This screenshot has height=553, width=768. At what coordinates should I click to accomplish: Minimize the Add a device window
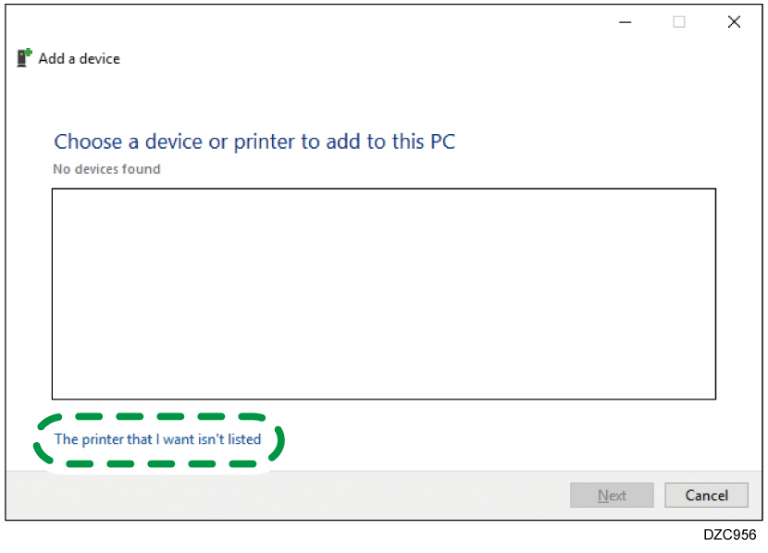pyautogui.click(x=625, y=22)
